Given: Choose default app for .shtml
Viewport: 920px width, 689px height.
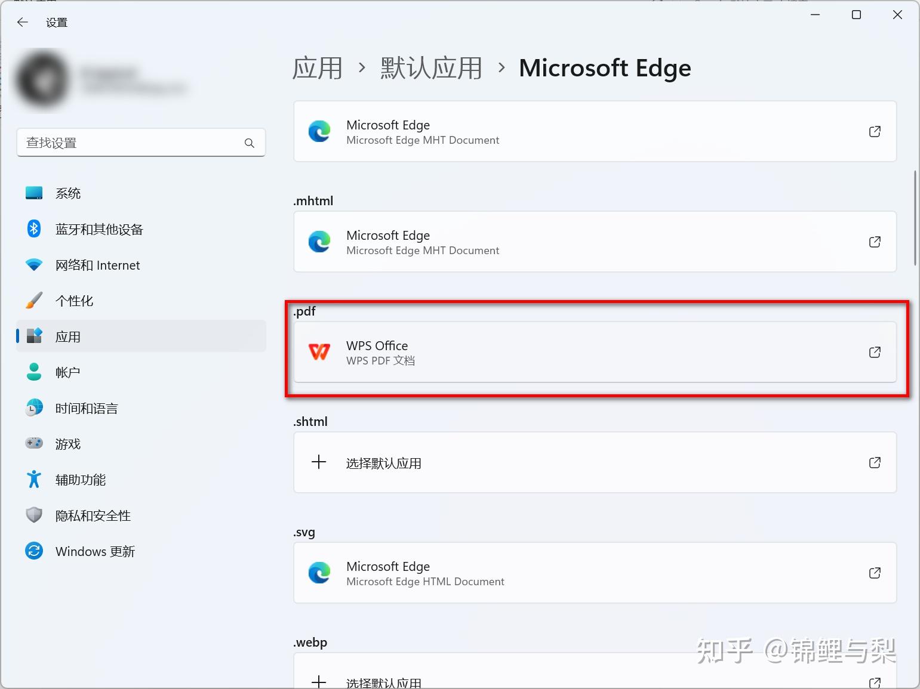Looking at the screenshot, I should coord(595,462).
